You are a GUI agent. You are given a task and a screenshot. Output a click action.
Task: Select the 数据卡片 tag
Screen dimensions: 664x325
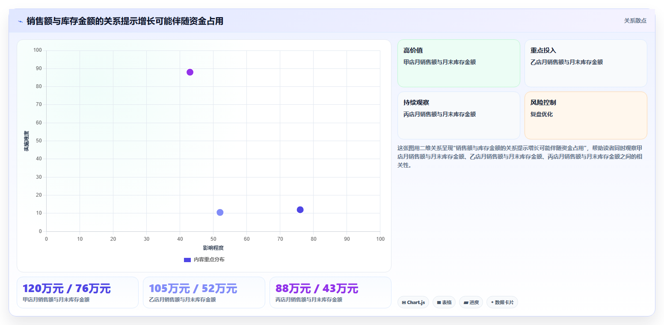click(502, 302)
